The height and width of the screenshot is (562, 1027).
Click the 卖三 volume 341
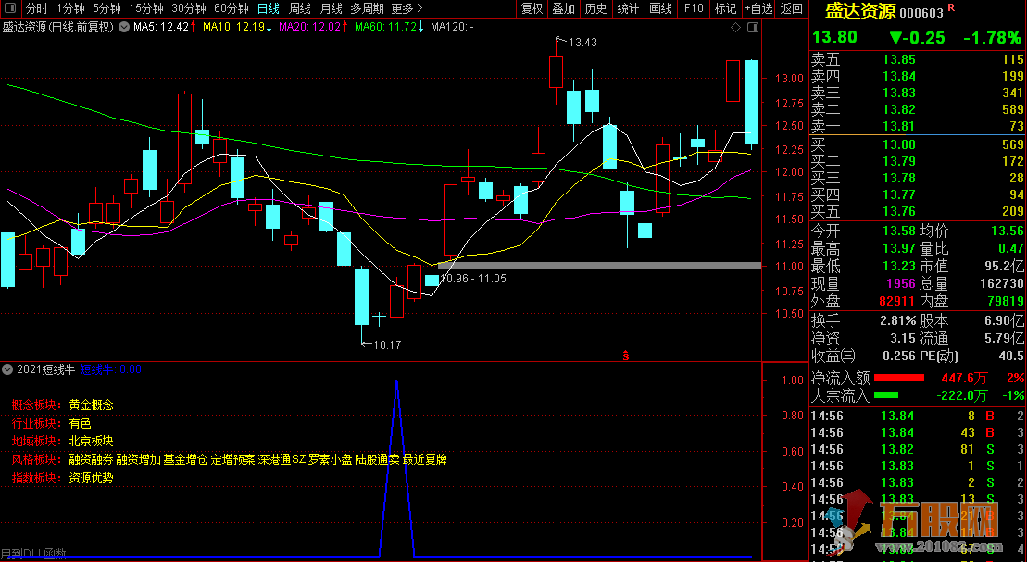point(1012,93)
